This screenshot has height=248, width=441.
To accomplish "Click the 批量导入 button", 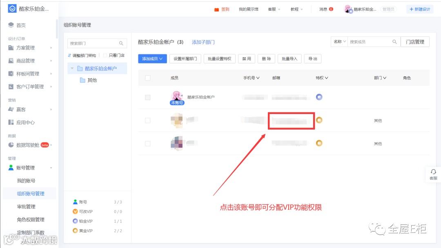I will [x=290, y=58].
